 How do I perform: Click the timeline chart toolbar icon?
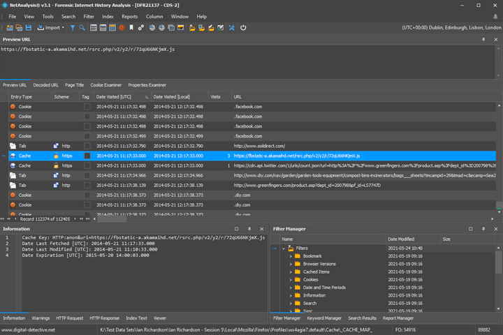tap(103, 28)
